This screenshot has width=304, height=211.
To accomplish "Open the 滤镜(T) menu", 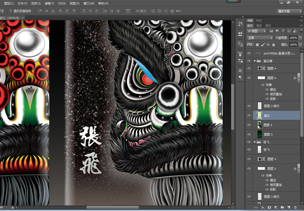I will 49,3.
